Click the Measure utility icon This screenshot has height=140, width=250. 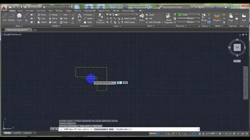tap(217, 17)
